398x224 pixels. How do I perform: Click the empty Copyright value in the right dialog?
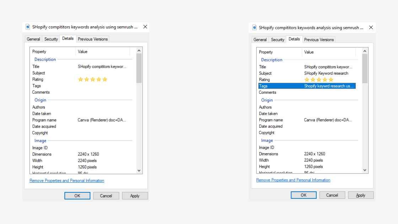click(329, 133)
